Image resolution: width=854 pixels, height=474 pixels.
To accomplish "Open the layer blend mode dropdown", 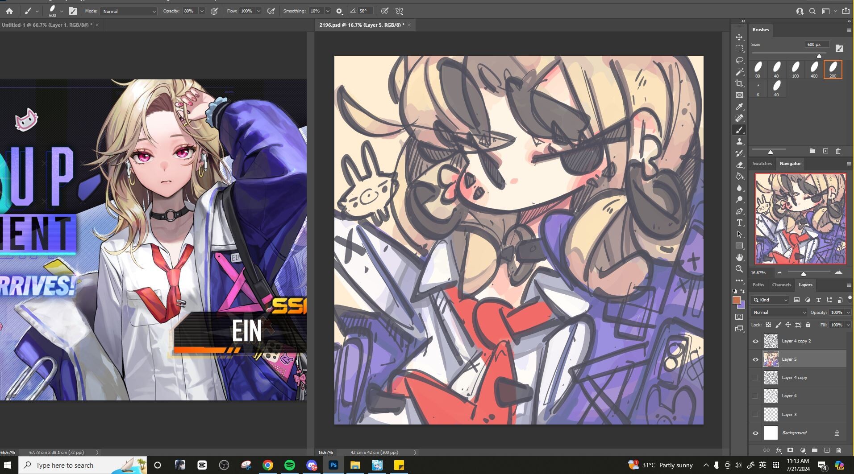I will pyautogui.click(x=779, y=313).
